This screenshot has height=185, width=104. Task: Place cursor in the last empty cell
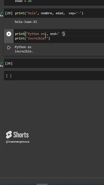(x=59, y=76)
